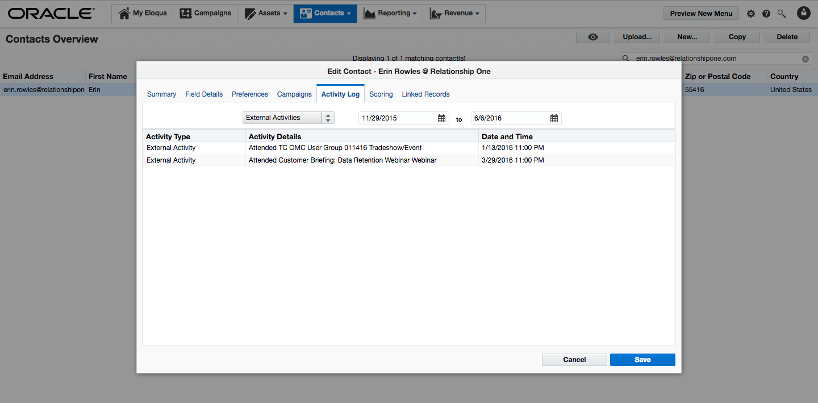Screen dimensions: 818x403
Task: Click the Upload button
Action: tap(637, 36)
